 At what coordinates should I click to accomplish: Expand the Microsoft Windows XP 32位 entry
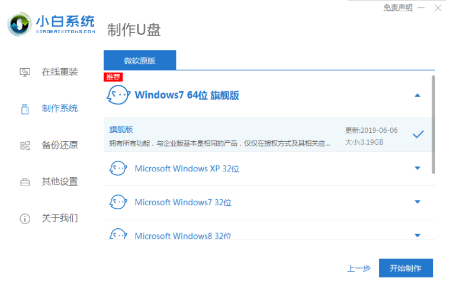tap(417, 168)
